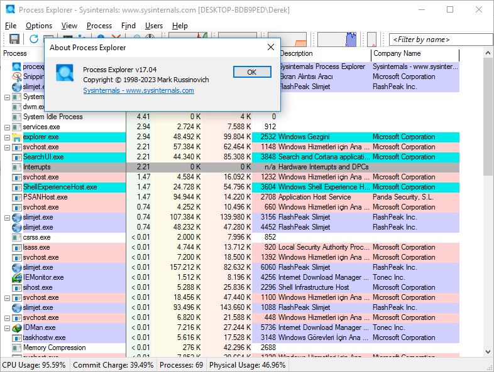Click the Interrupts row icon

tap(17, 167)
